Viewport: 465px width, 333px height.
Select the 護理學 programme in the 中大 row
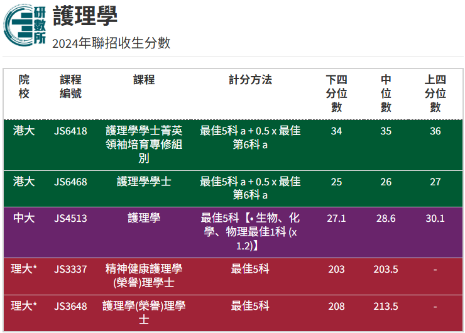coord(144,218)
